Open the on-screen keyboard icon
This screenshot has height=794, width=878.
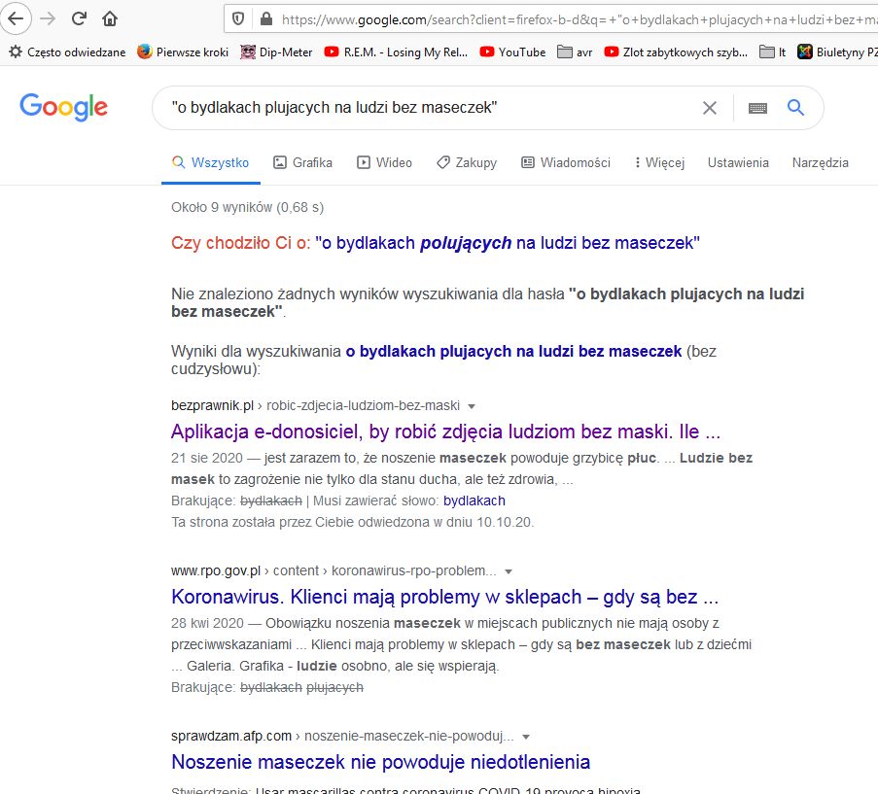tap(757, 108)
